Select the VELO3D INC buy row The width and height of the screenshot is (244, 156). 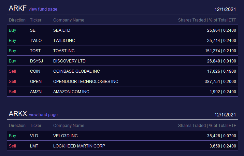coord(123,136)
